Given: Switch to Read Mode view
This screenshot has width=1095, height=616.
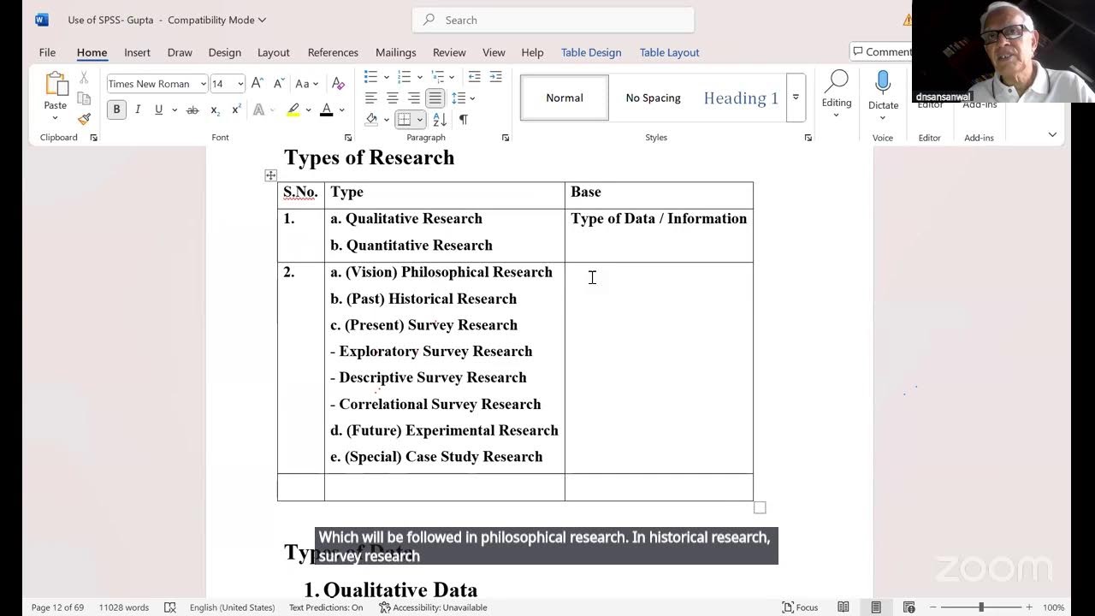Looking at the screenshot, I should pyautogui.click(x=843, y=607).
